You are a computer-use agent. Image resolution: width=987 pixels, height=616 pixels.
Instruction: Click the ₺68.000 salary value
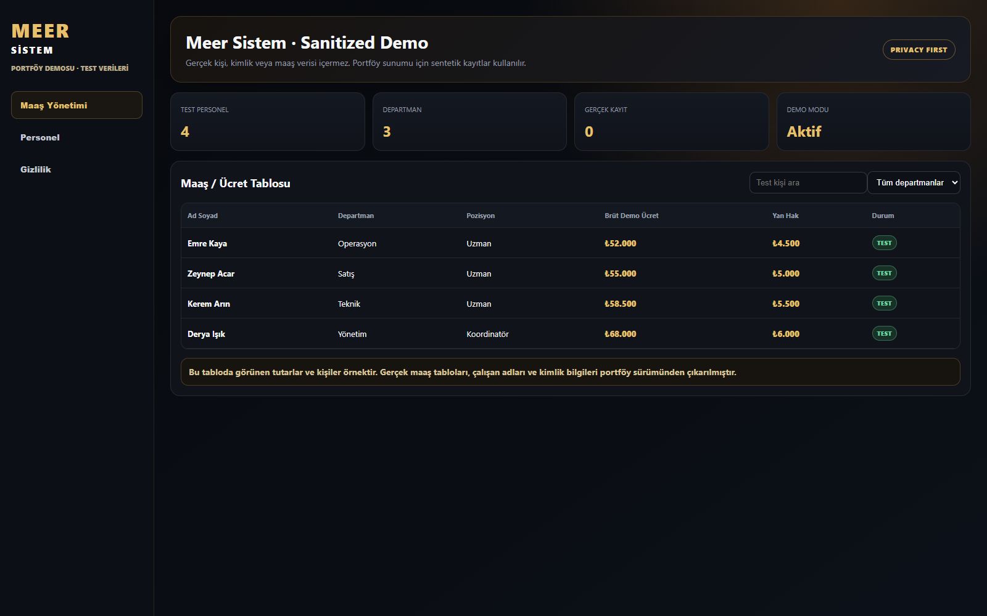click(621, 334)
